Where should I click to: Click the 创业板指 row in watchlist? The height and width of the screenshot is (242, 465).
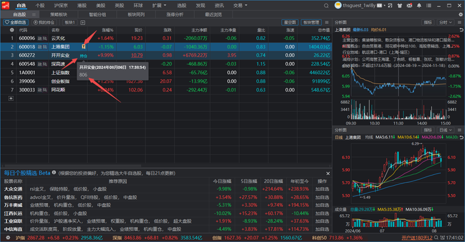(166, 81)
